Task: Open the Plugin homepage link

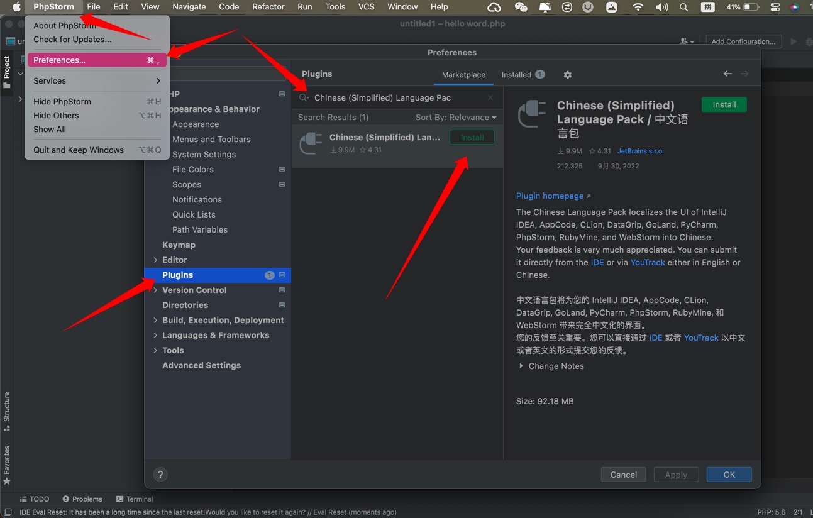Action: pyautogui.click(x=553, y=196)
